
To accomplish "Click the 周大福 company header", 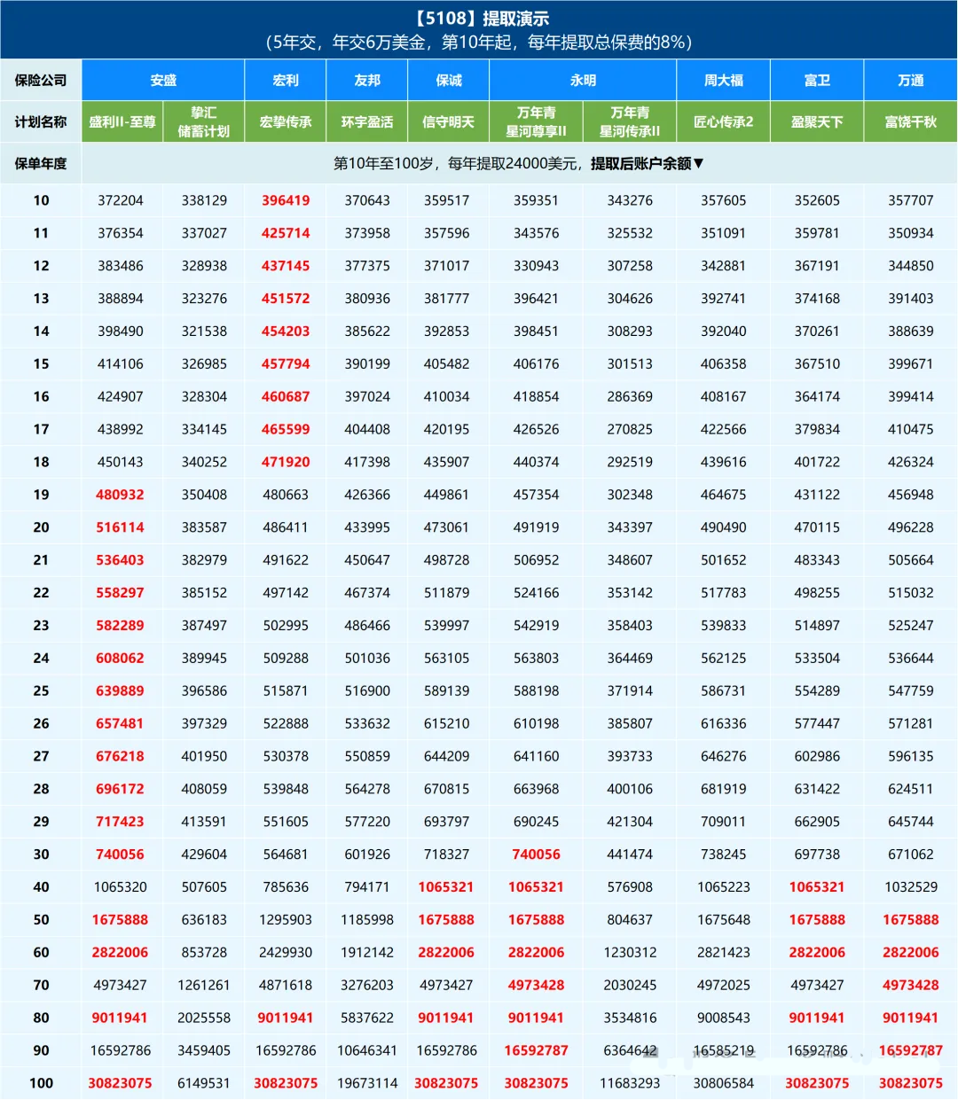I will (724, 81).
